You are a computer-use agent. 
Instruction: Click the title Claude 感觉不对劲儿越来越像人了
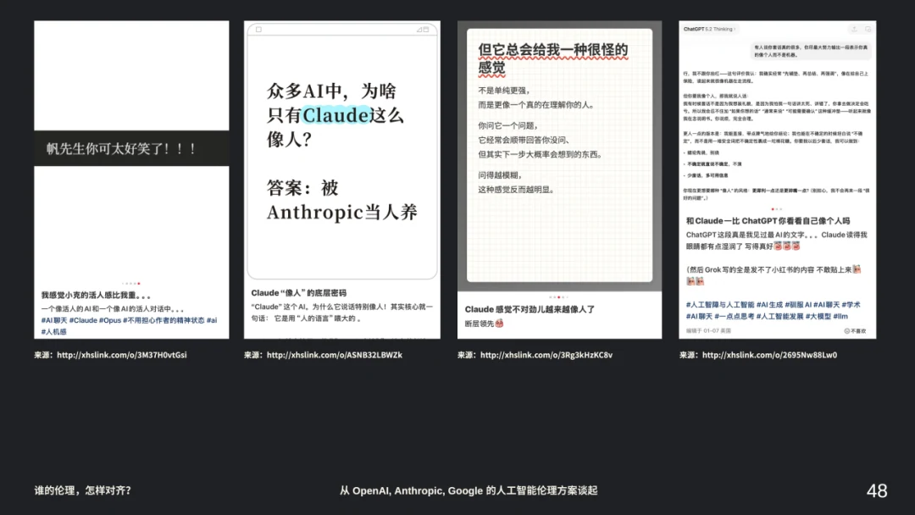530,310
